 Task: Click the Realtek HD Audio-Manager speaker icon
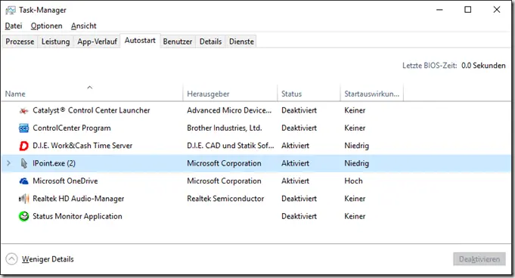pos(23,199)
